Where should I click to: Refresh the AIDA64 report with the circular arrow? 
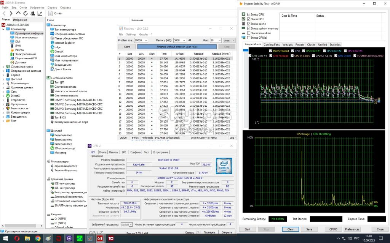coord(26,13)
